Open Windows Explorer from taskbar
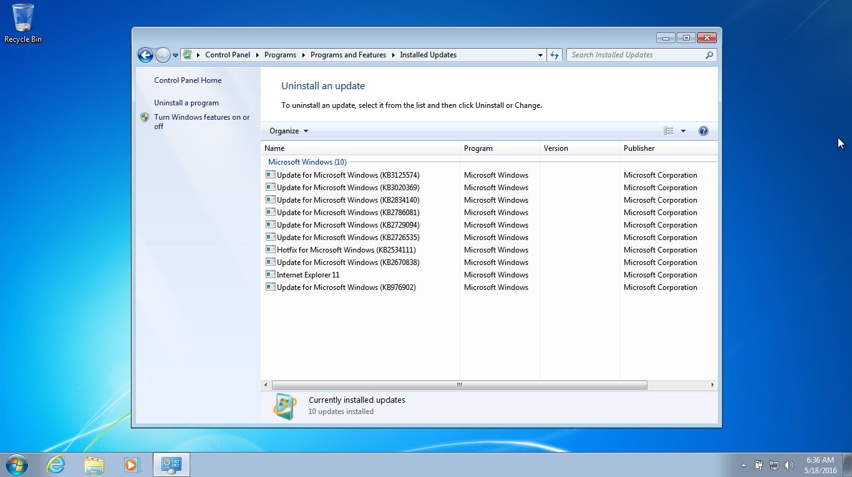Image resolution: width=852 pixels, height=477 pixels. pos(94,465)
